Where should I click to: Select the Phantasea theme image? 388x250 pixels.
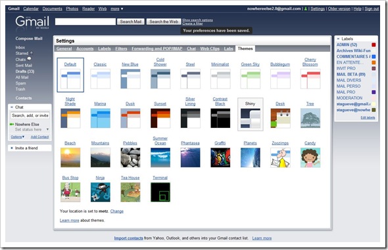[x=190, y=157]
